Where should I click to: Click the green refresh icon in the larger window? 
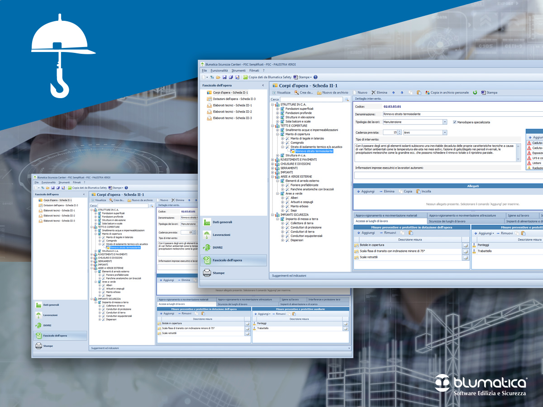[x=475, y=92]
